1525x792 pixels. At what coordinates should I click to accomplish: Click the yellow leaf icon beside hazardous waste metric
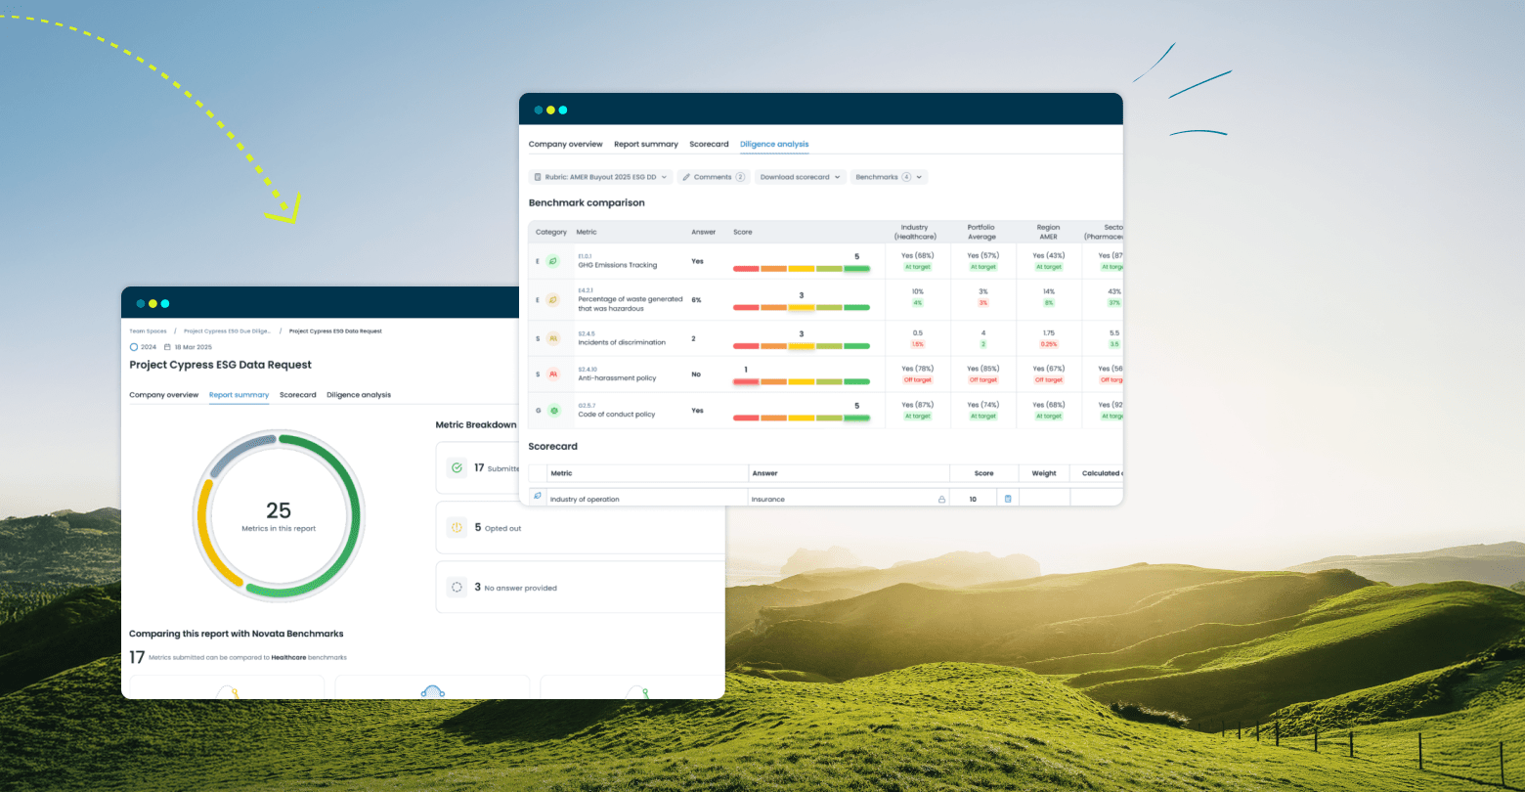click(553, 299)
